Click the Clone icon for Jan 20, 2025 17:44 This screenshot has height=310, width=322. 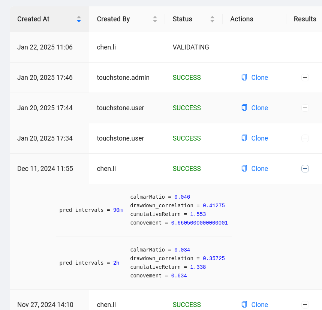(x=244, y=108)
